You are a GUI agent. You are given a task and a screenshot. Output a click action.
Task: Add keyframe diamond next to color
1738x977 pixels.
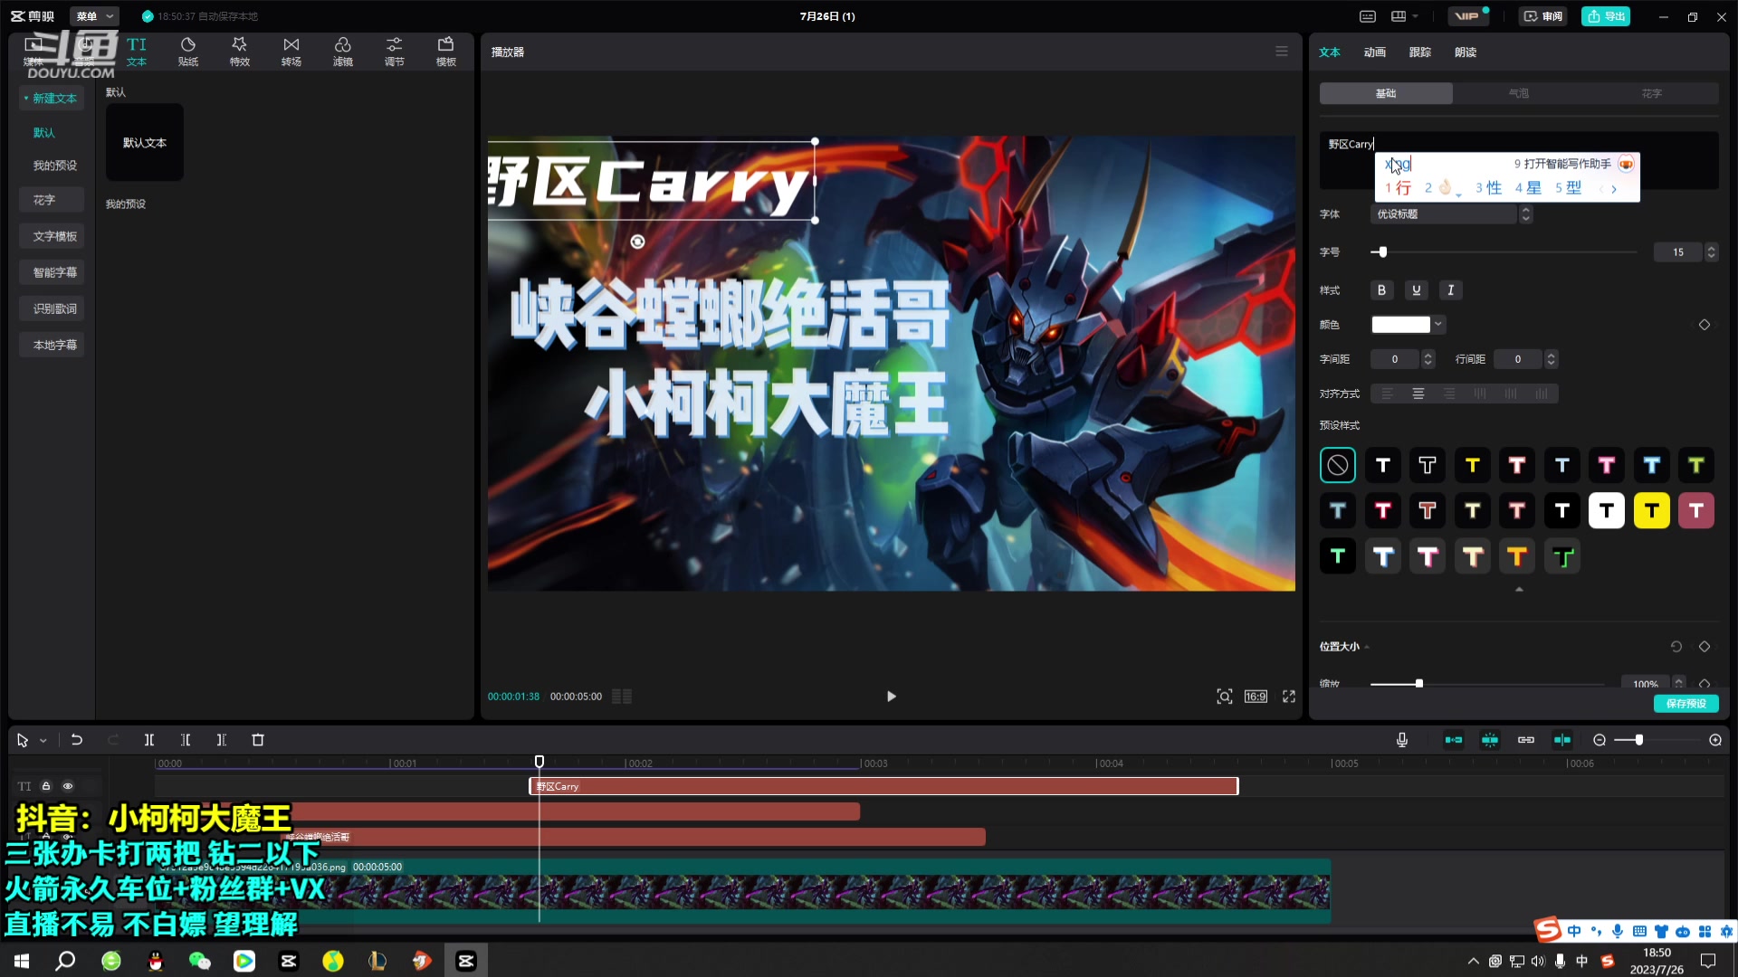1705,325
